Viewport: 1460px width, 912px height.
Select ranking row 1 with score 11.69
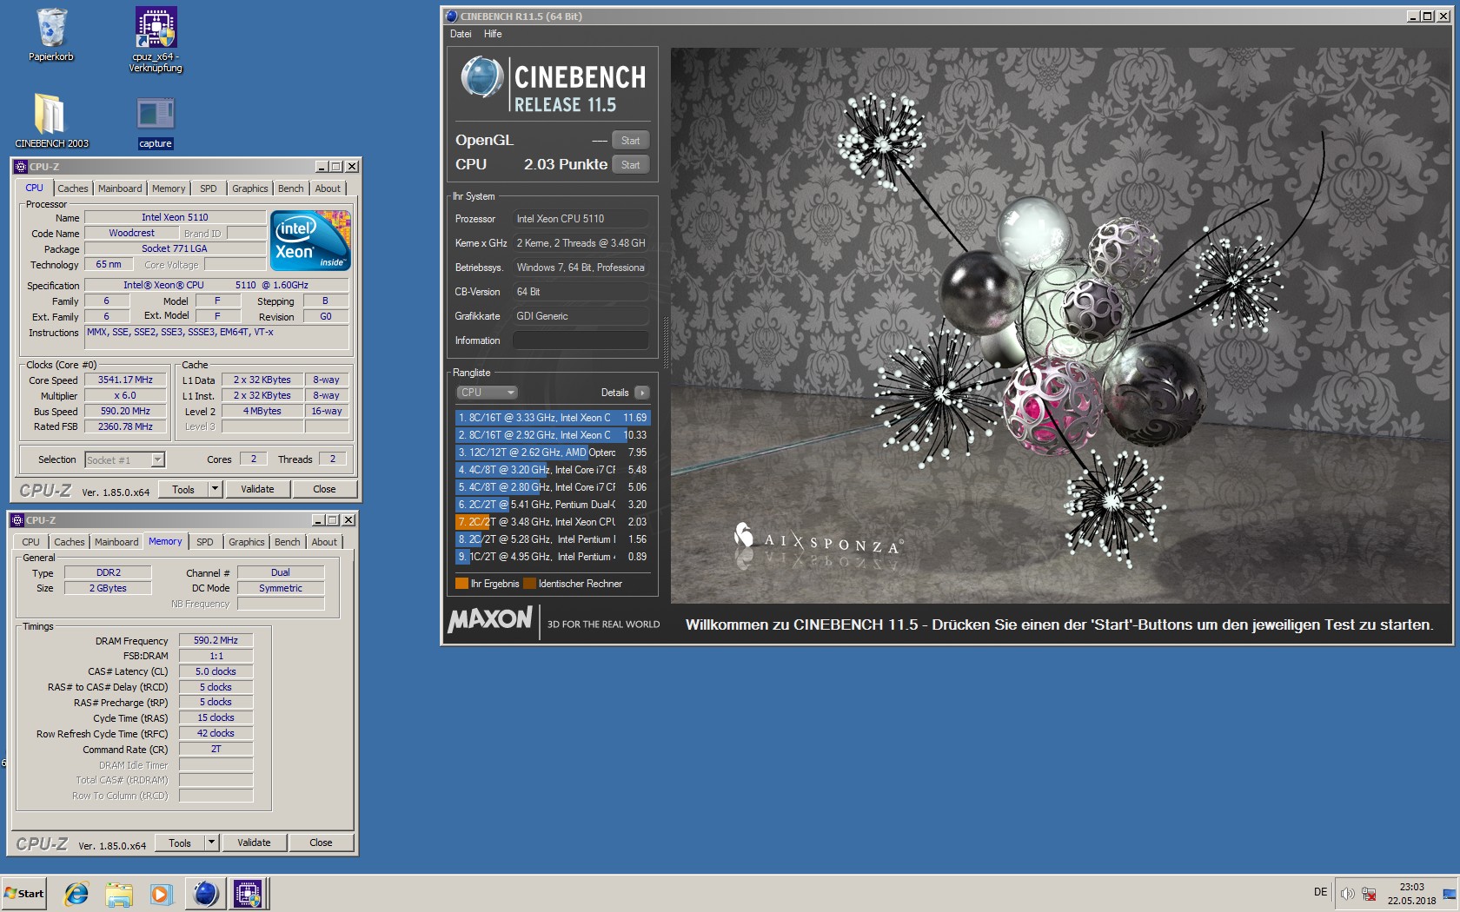(x=553, y=418)
